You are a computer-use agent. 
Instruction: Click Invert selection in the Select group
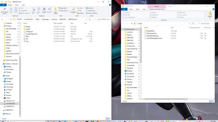click(92, 13)
